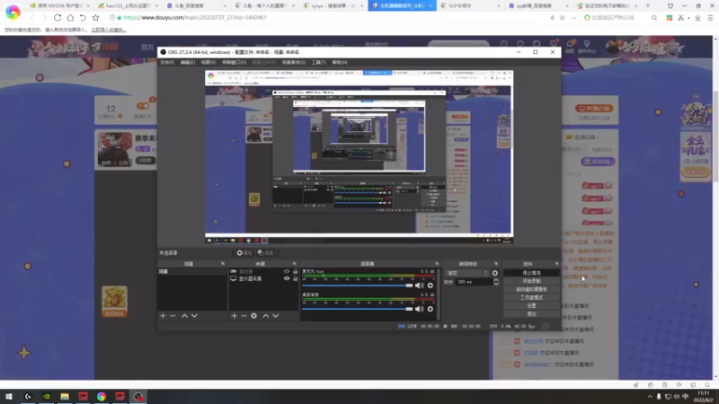Move the scene up with the arrow

tap(184, 316)
